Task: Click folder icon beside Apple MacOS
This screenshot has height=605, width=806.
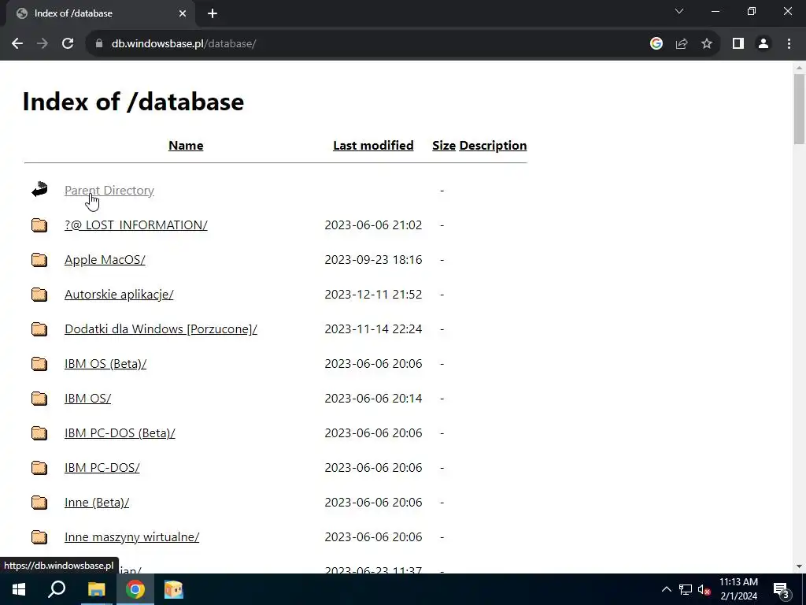Action: tap(39, 260)
